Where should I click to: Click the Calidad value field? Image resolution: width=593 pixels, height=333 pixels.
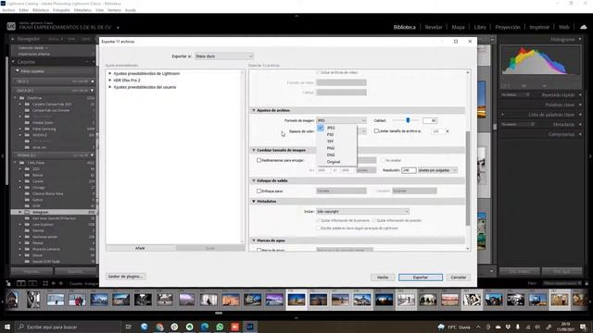(x=430, y=120)
